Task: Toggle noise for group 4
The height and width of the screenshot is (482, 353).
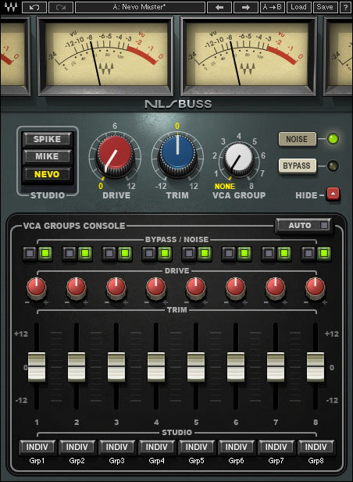Action: [x=165, y=253]
